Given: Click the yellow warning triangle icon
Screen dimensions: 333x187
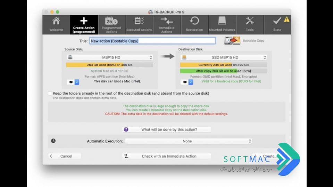Looking at the screenshot, I should coord(287,19).
